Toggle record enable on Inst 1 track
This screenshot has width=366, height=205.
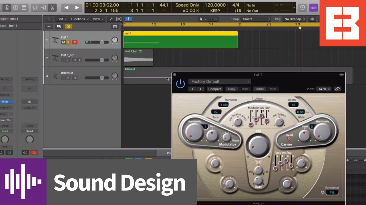coord(75,42)
